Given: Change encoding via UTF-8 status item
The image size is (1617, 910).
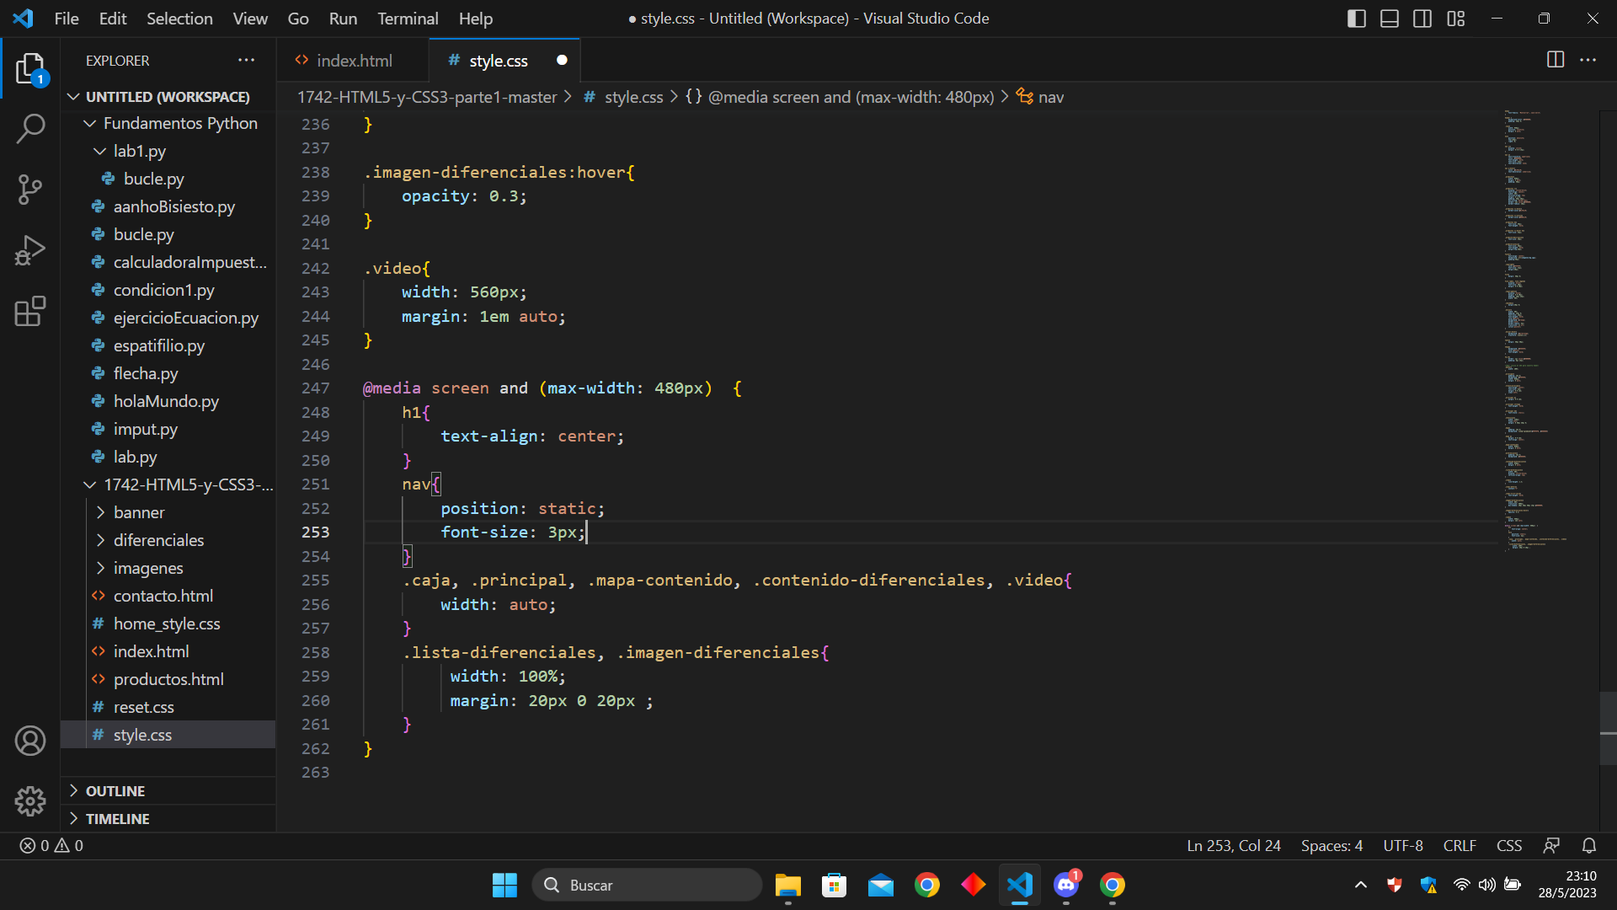Looking at the screenshot, I should [x=1403, y=845].
